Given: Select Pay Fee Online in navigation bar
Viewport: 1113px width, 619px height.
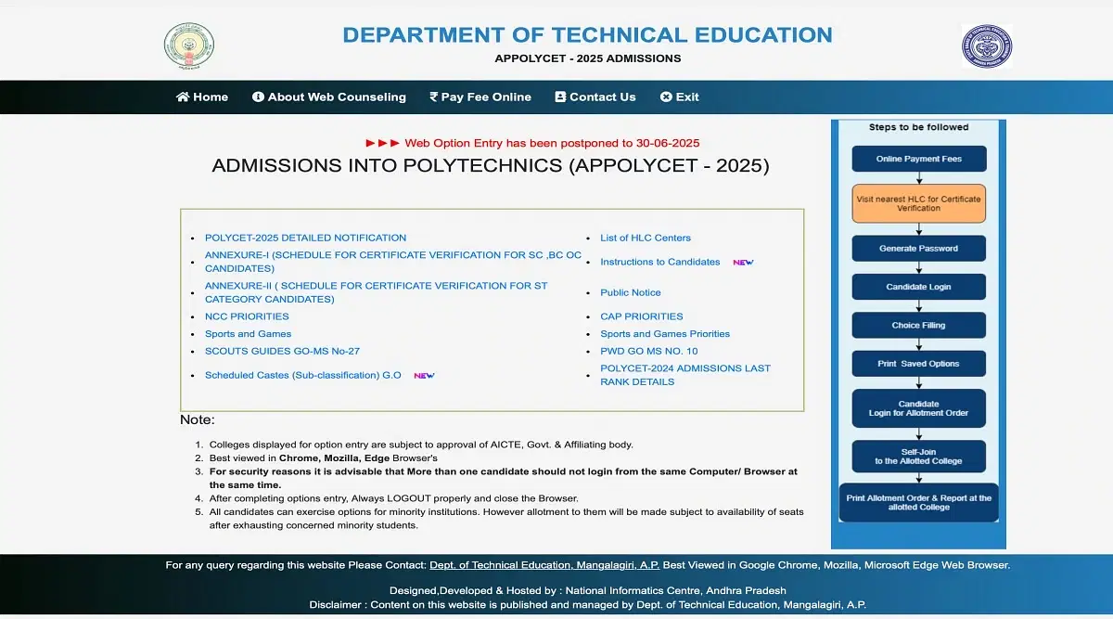Looking at the screenshot, I should [x=480, y=97].
